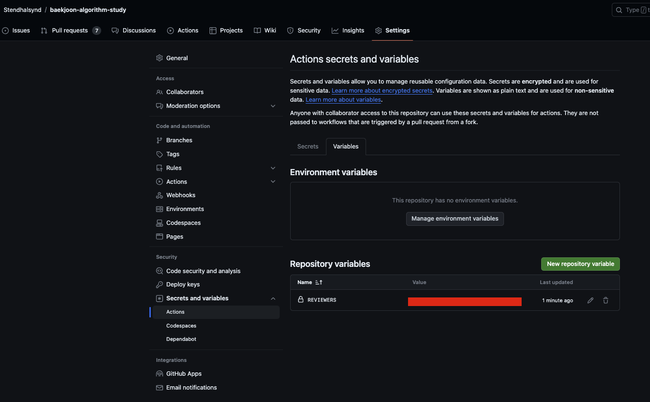The image size is (650, 402).
Task: Open Learn more about encrypted secrets link
Action: [382, 90]
